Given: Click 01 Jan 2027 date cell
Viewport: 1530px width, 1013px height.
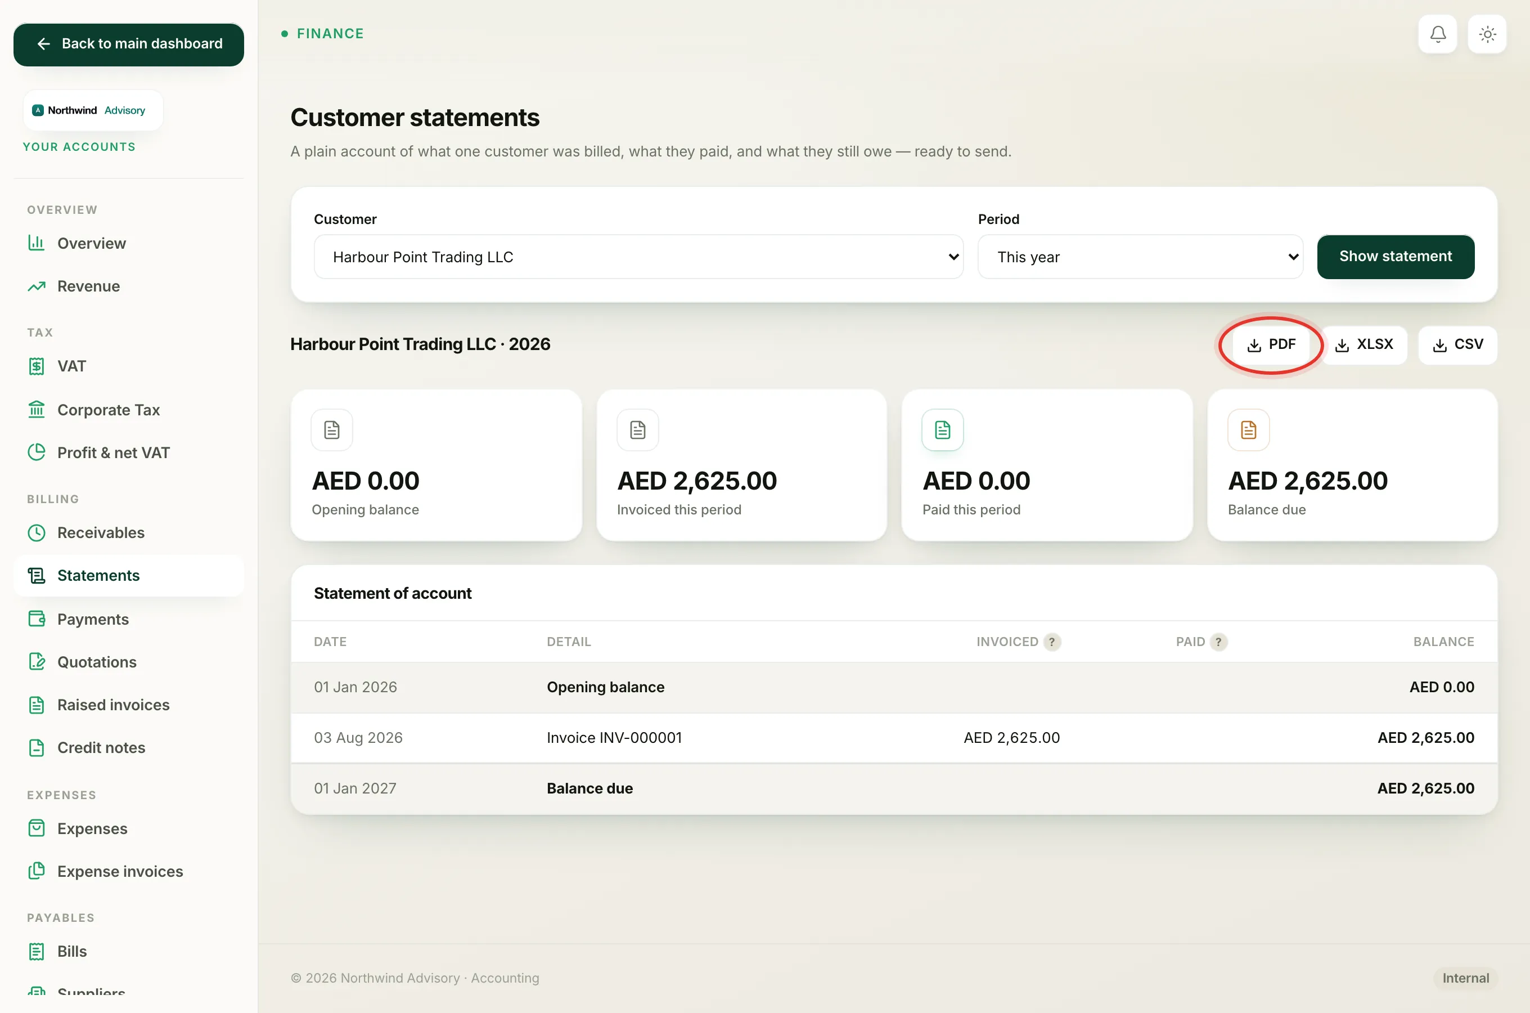Looking at the screenshot, I should pos(355,788).
